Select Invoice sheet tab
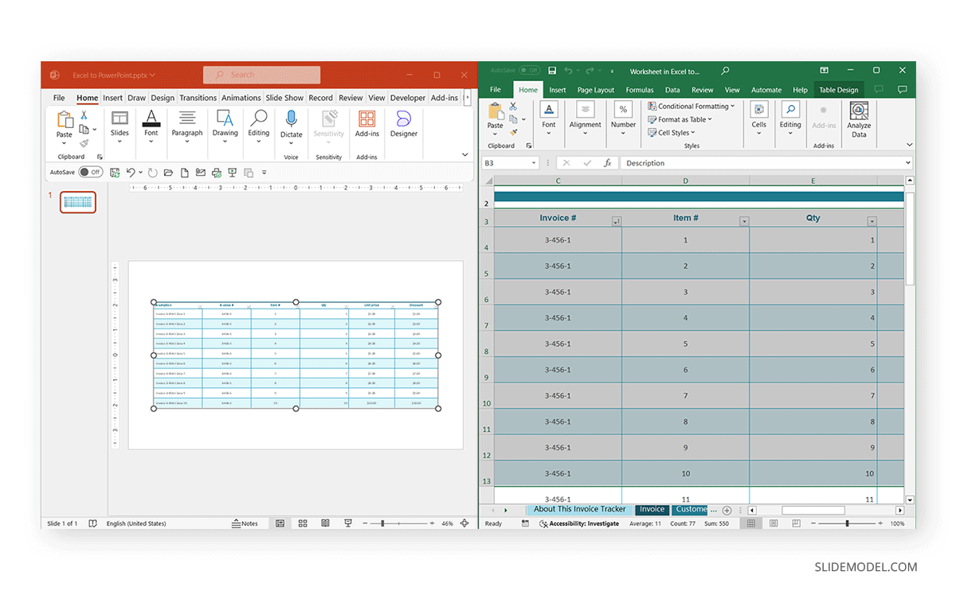 click(652, 509)
